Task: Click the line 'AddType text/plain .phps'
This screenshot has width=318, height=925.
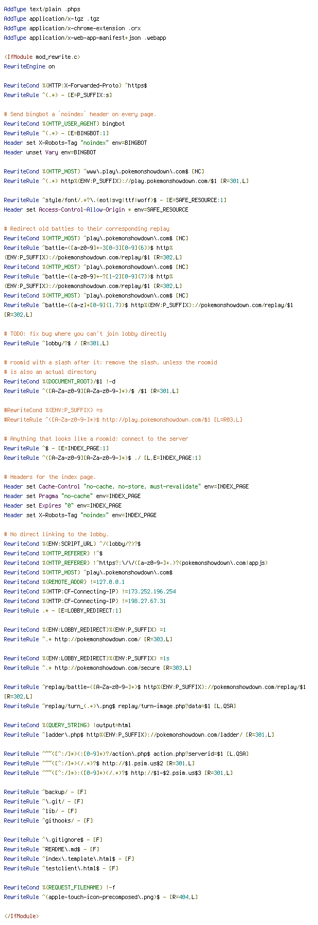Action: pyautogui.click(x=42, y=10)
